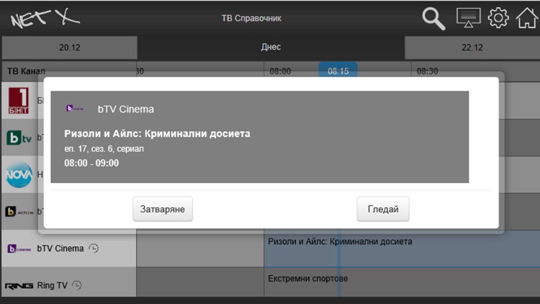Open the search magnifier icon
This screenshot has width=540, height=304.
coord(433,19)
